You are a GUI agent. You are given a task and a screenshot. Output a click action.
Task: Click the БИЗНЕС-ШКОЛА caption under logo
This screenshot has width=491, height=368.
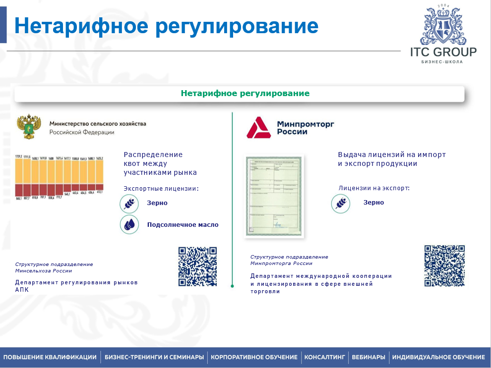442,61
